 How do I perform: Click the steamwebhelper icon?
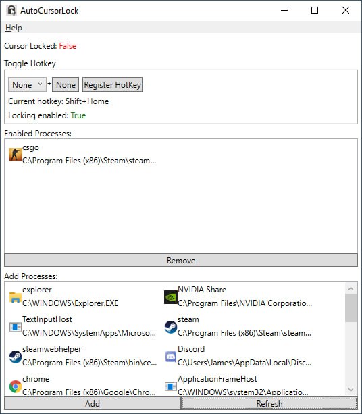16,357
